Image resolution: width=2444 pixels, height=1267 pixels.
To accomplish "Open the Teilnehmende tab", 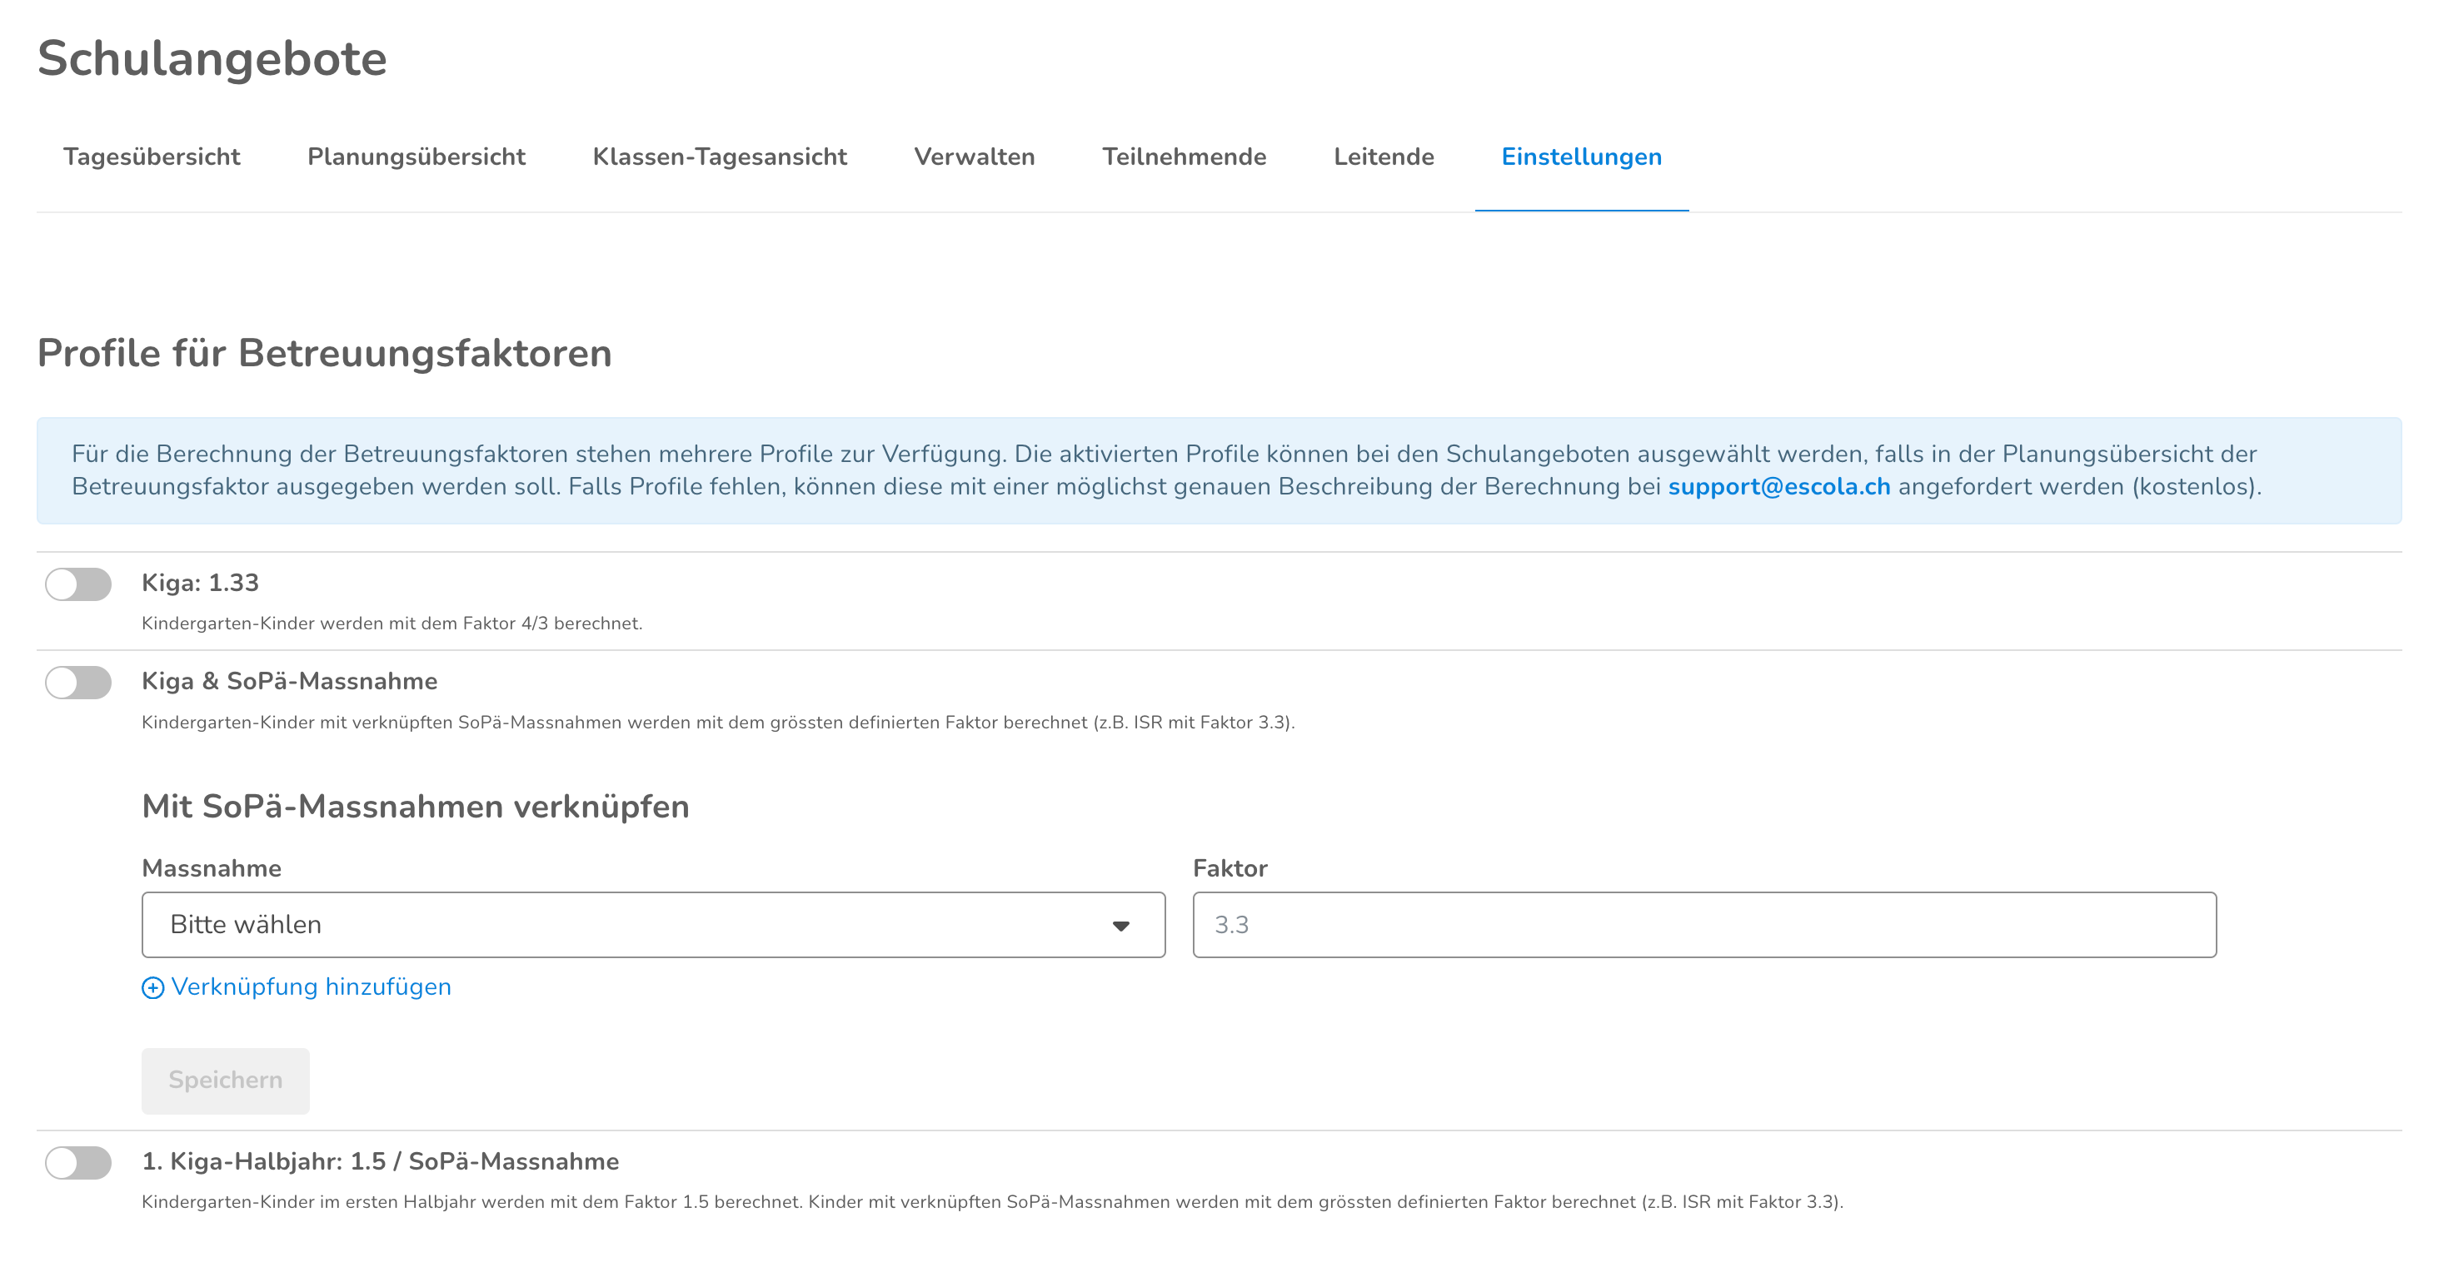I will pos(1184,157).
